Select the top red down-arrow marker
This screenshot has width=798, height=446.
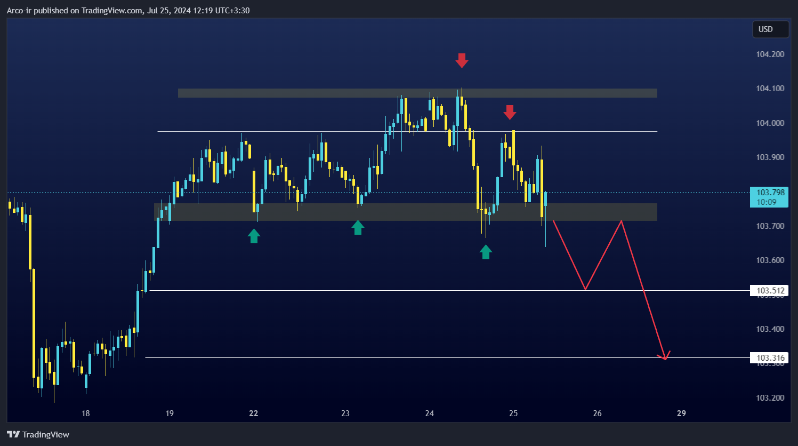462,60
